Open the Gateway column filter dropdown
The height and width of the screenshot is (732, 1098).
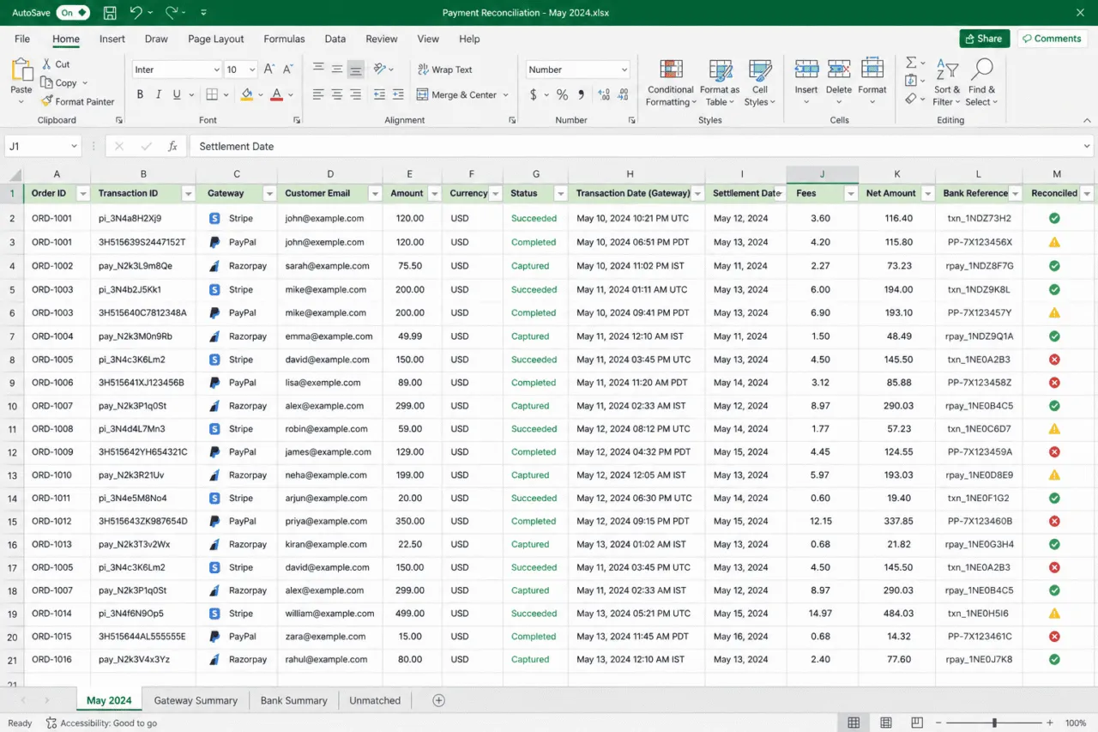click(x=269, y=194)
